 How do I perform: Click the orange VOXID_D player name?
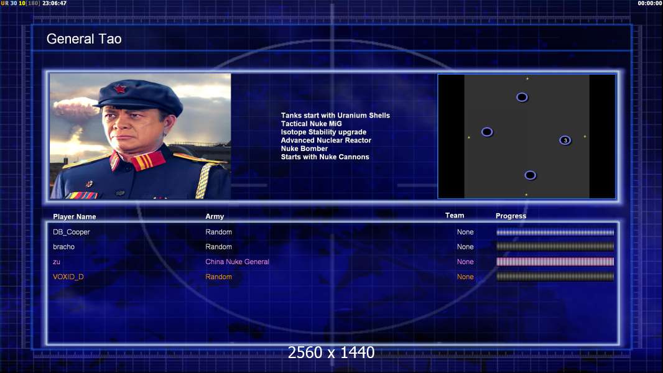[68, 277]
